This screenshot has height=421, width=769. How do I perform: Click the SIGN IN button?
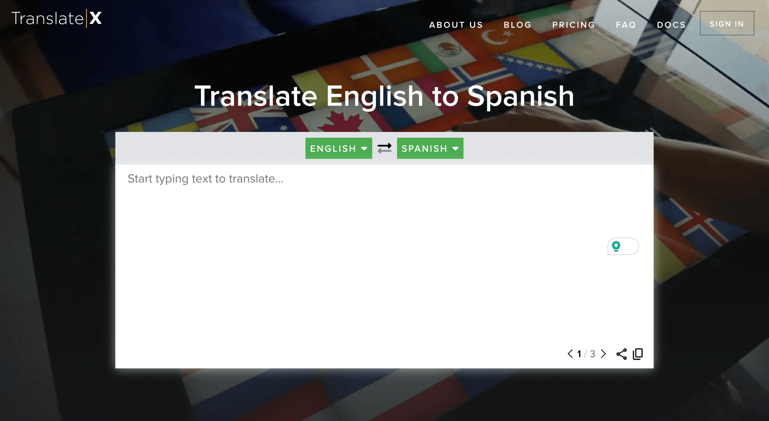tap(727, 23)
